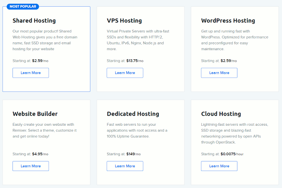Screen dimensions: 282x188
Task: Select the Cloud Hosting description paragraph
Action: click(235, 133)
